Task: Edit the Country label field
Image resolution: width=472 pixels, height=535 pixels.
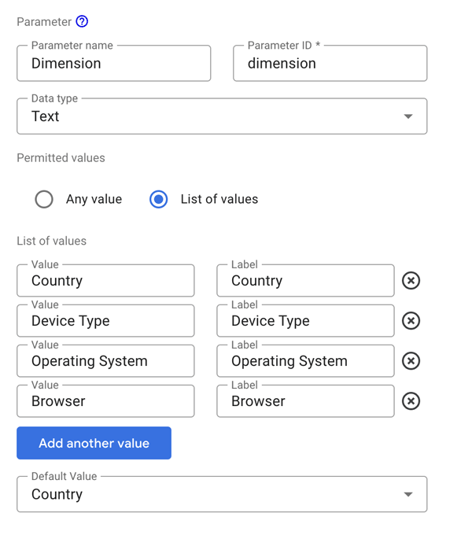Action: tap(305, 280)
